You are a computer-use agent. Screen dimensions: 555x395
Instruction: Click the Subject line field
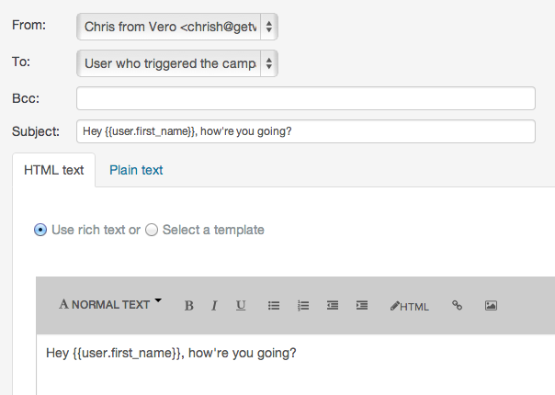(x=305, y=131)
